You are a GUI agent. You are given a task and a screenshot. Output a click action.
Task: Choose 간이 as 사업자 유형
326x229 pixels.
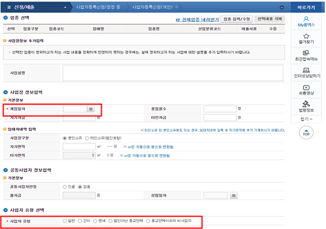tap(80, 221)
